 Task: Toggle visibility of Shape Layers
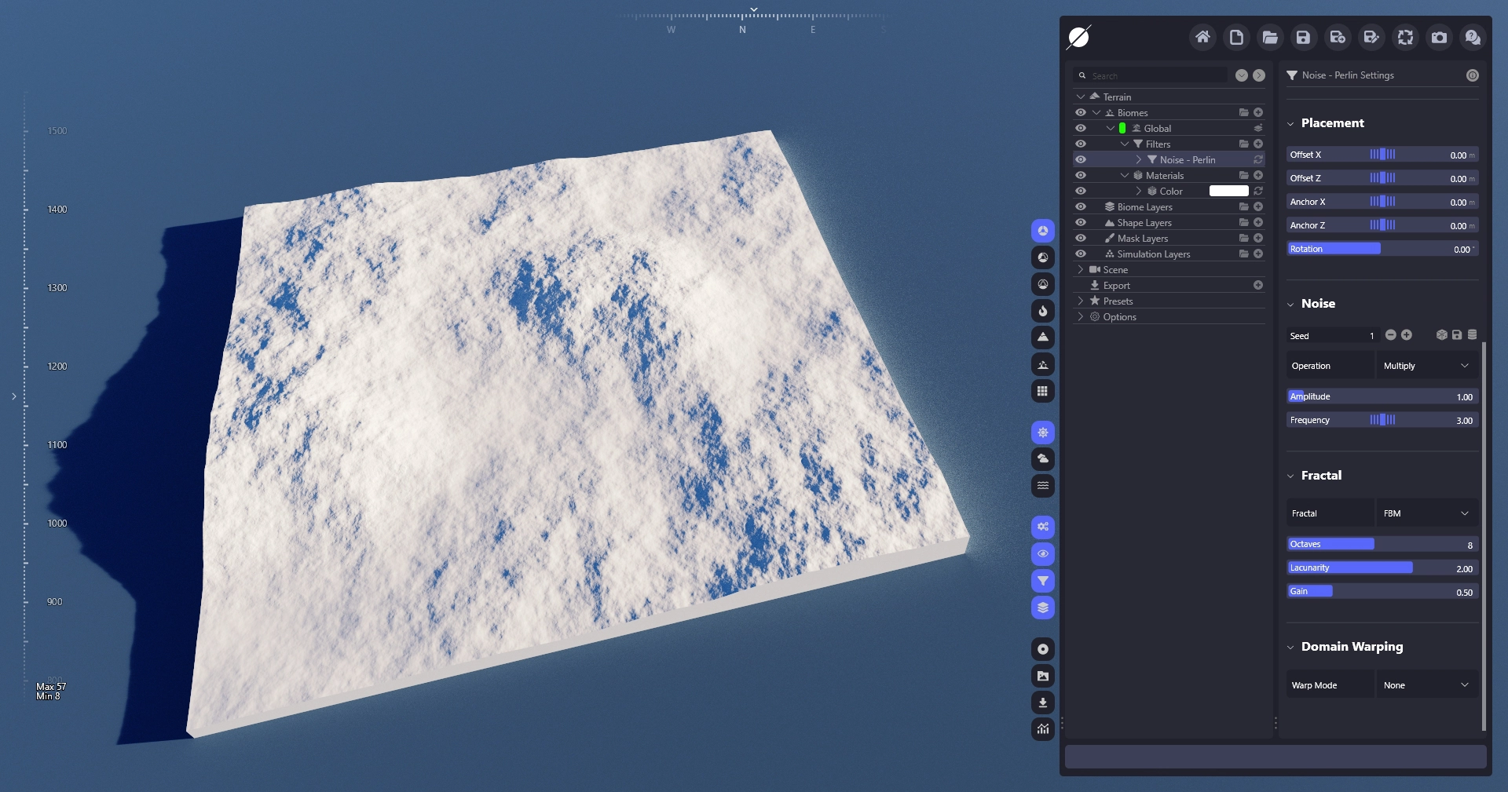click(1081, 222)
